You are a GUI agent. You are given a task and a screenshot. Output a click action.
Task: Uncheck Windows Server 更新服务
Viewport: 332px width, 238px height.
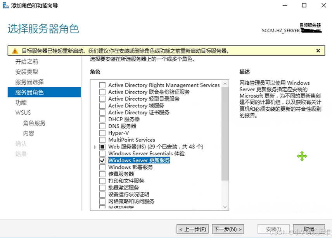(102, 160)
